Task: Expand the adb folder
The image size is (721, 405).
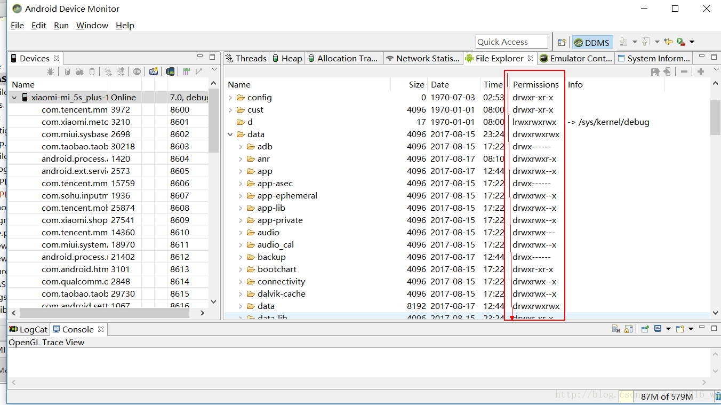Action: click(x=241, y=147)
